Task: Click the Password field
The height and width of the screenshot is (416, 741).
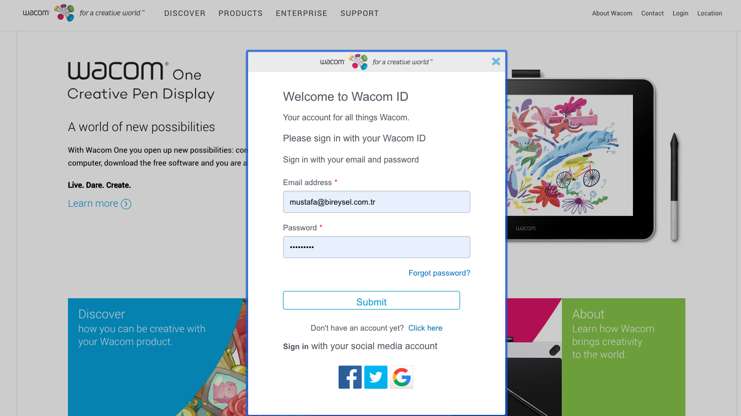Action: point(377,247)
